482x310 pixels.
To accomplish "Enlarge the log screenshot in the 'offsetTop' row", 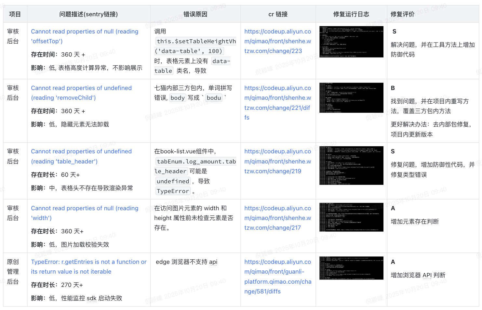I will [x=351, y=42].
